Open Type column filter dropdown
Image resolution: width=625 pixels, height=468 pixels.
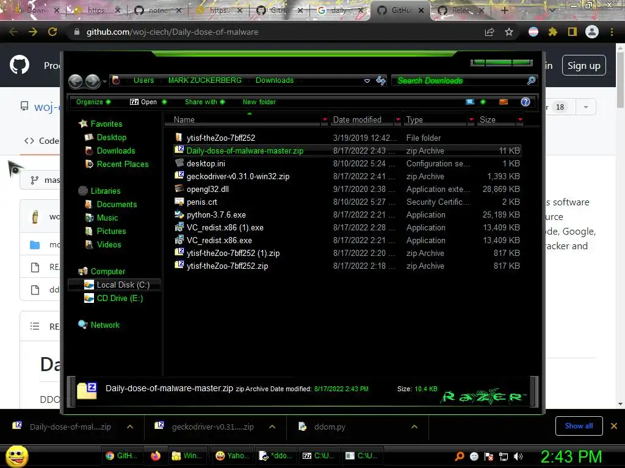tap(471, 119)
